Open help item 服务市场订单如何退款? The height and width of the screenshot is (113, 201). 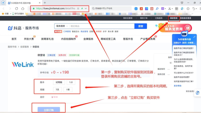coord(184,48)
